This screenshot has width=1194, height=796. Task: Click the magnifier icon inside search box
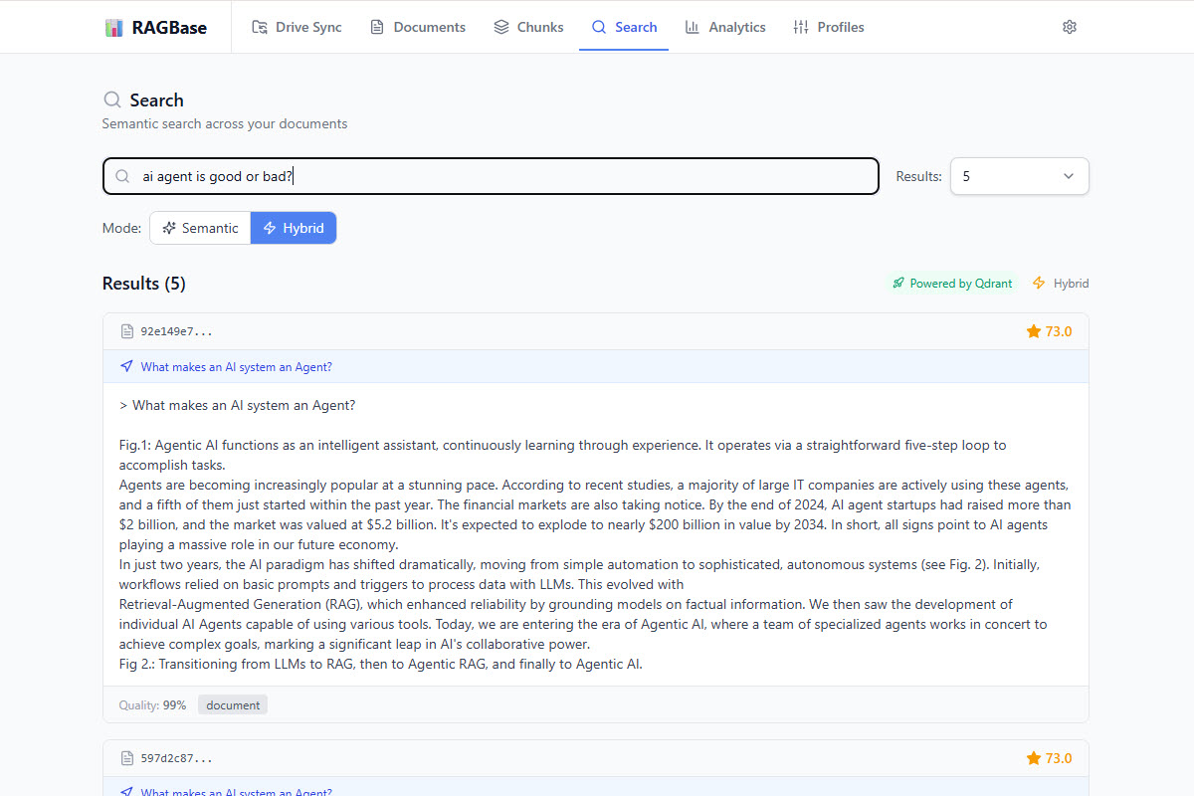[x=122, y=176]
